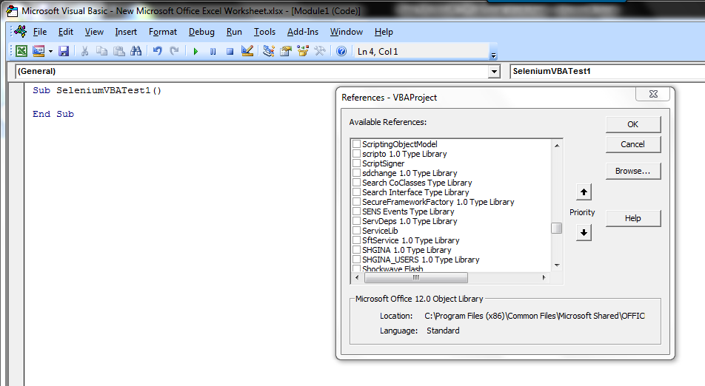
Task: Click the Cut scissors icon
Action: point(84,51)
